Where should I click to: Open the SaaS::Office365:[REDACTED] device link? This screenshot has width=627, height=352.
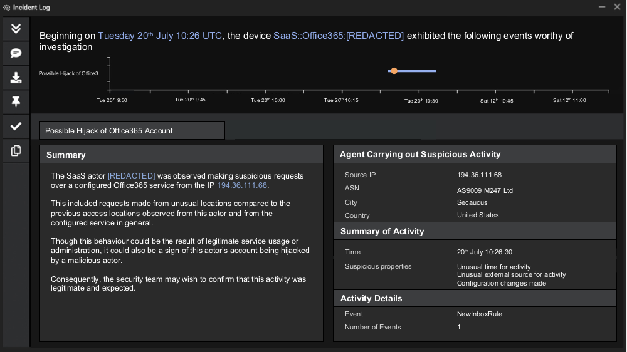[339, 36]
